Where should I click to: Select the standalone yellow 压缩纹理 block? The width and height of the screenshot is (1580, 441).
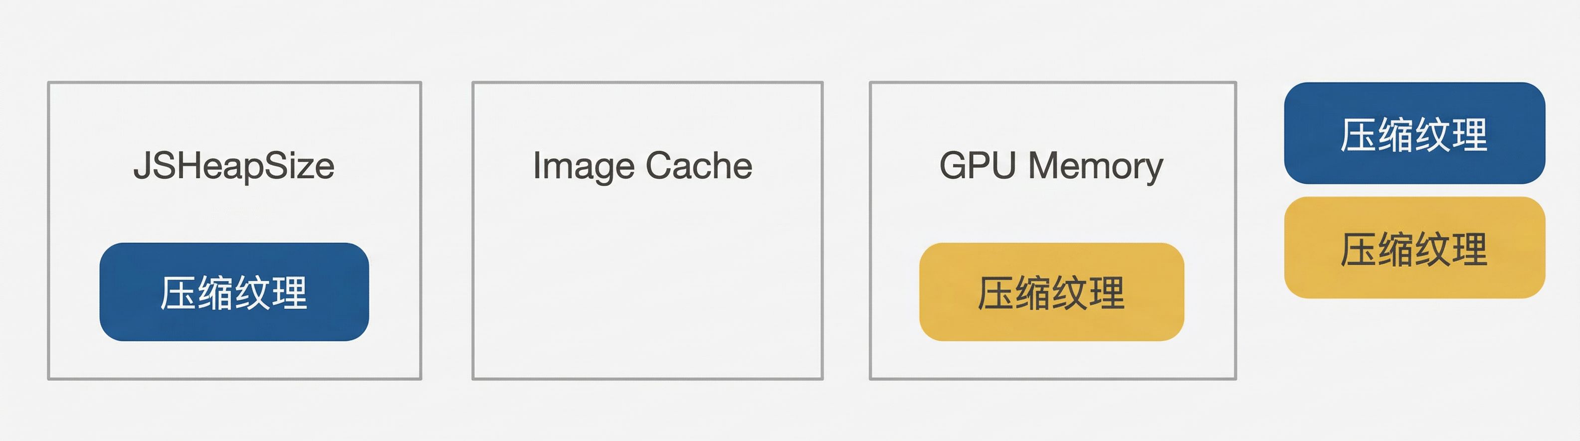pyautogui.click(x=1414, y=248)
